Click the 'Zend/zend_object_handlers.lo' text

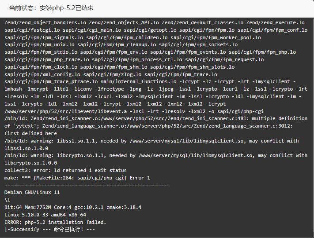pyautogui.click(x=45, y=22)
